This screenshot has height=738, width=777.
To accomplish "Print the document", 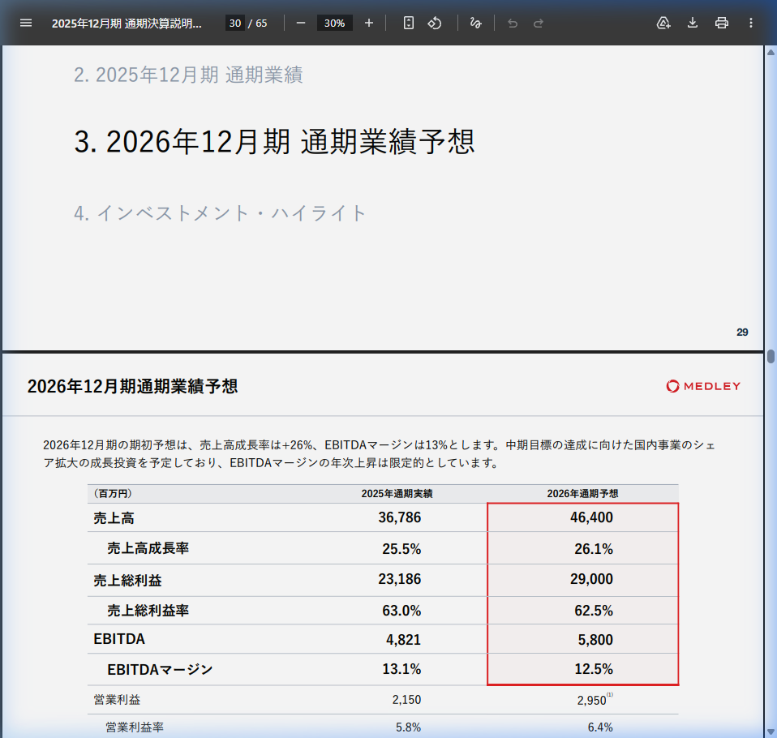I will 721,23.
